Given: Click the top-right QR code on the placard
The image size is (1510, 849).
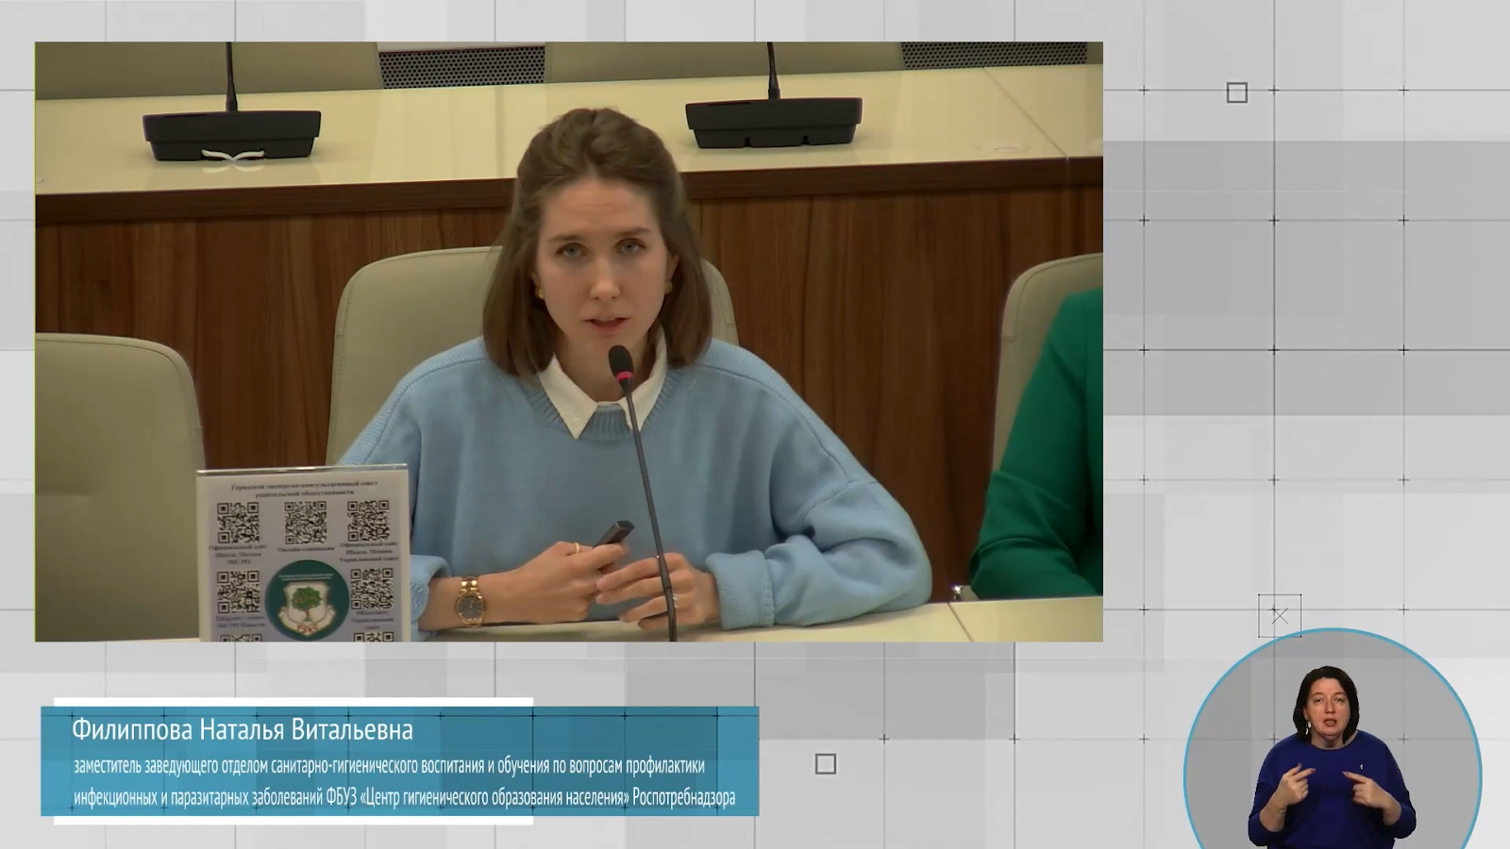Looking at the screenshot, I should point(368,521).
